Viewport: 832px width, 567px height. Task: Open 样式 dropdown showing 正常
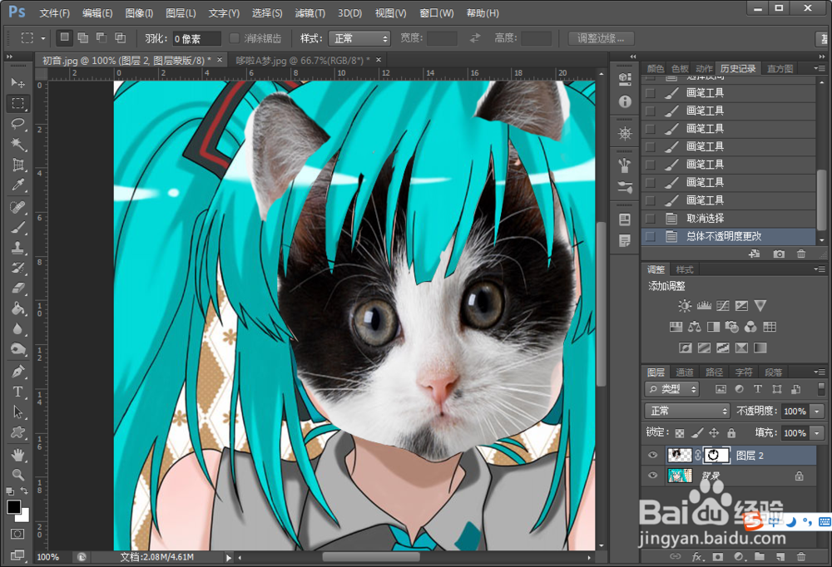[359, 38]
